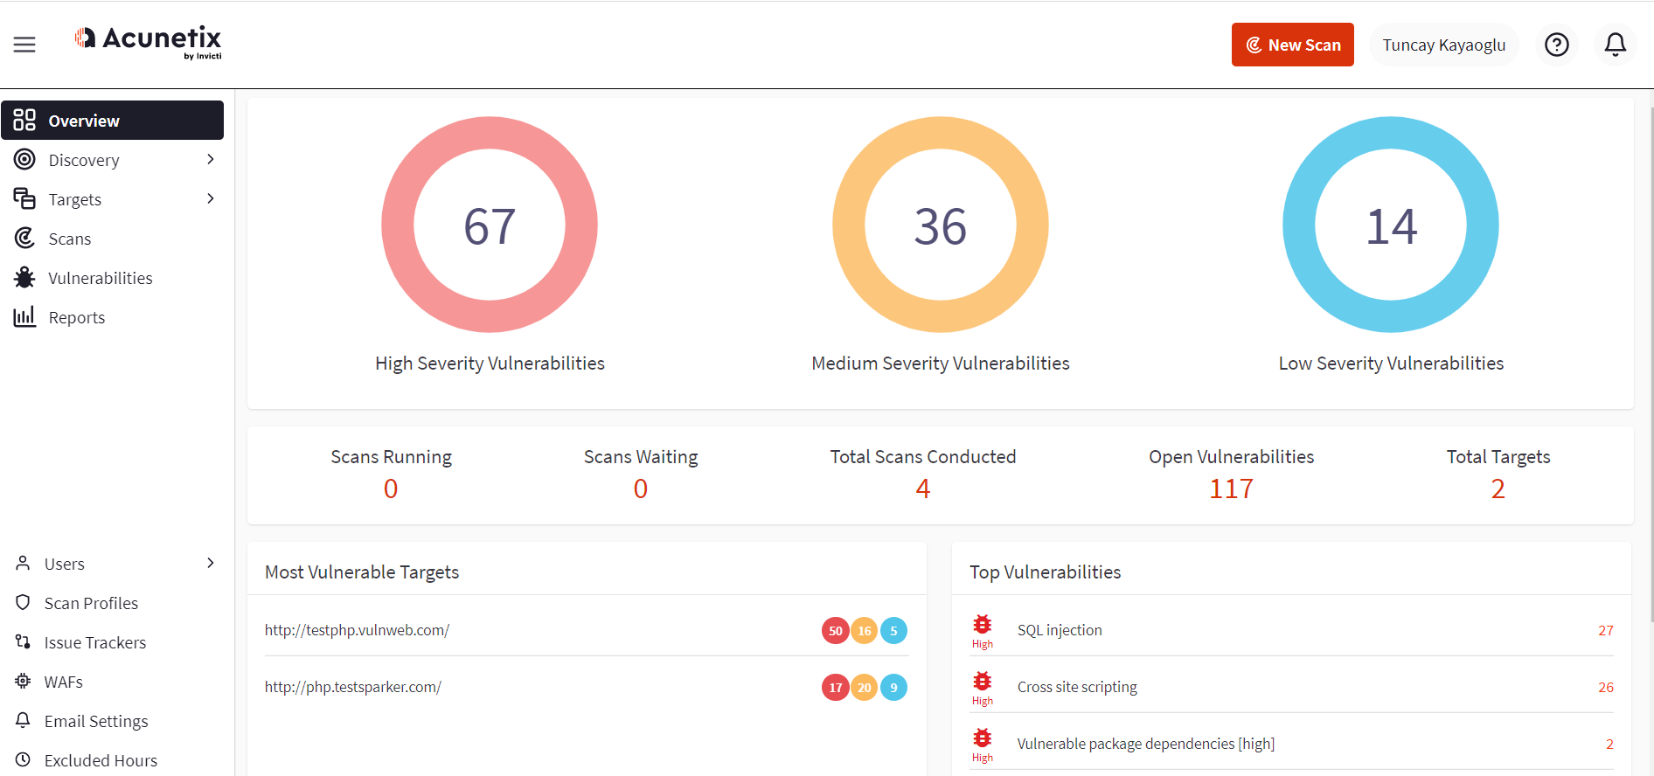Open the notifications bell icon

pos(1615,45)
